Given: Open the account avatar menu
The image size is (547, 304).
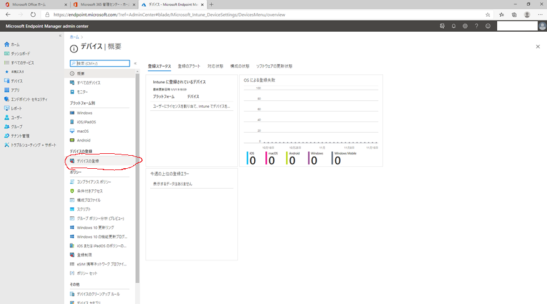Looking at the screenshot, I should 542,26.
